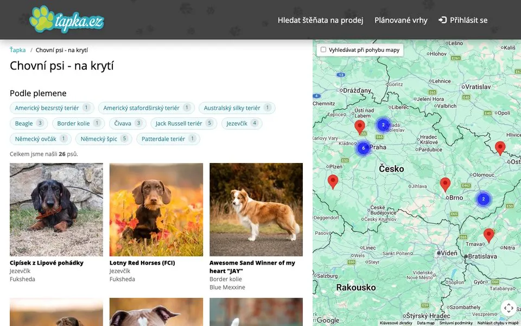This screenshot has height=326, width=521.
Task: Open the blue cluster marker 2 near Mladá Boleslav
Action: tap(383, 125)
